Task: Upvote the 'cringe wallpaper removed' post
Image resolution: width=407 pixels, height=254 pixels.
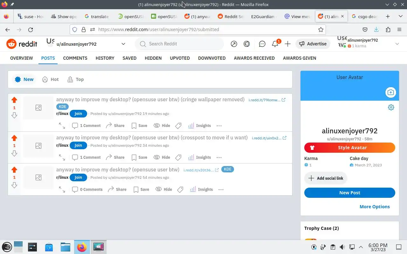Action: [x=14, y=100]
